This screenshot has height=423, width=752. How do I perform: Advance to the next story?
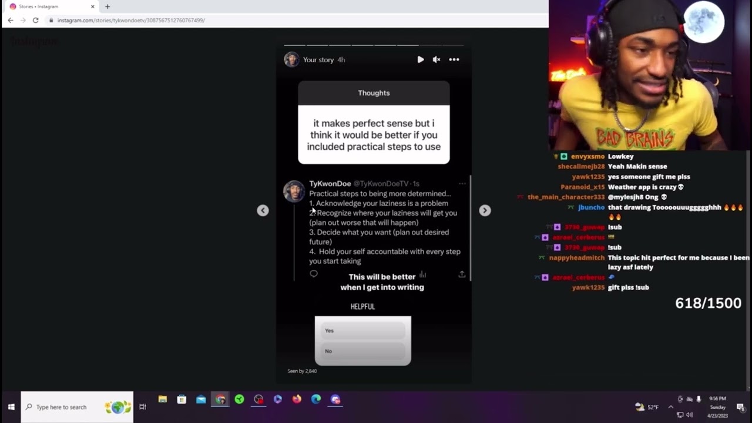(485, 210)
